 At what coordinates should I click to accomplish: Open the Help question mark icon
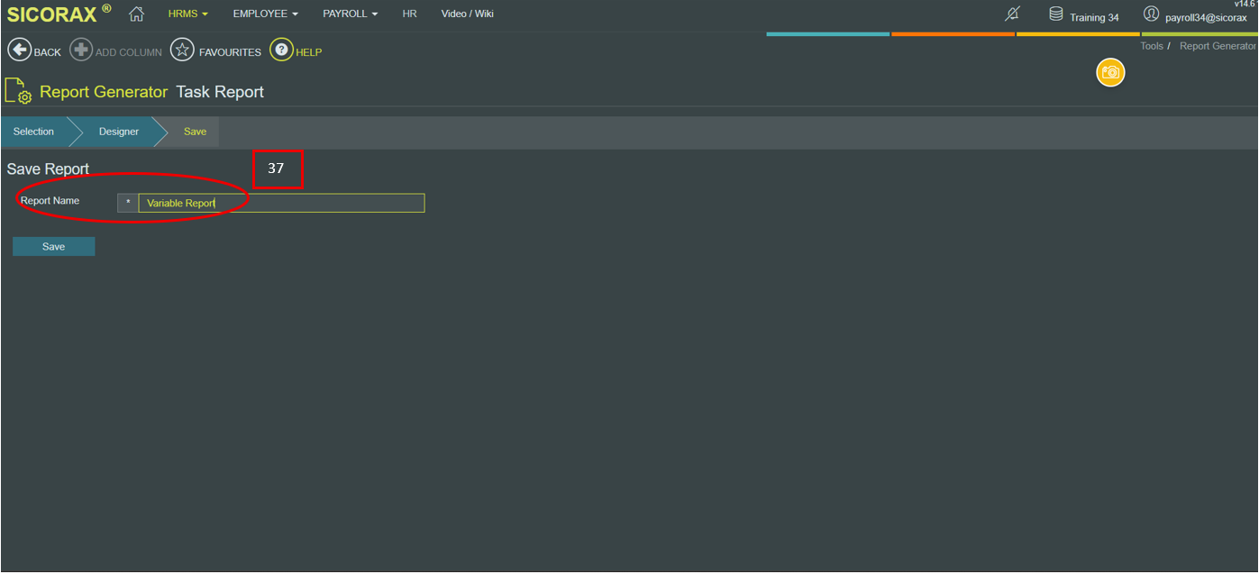click(281, 50)
